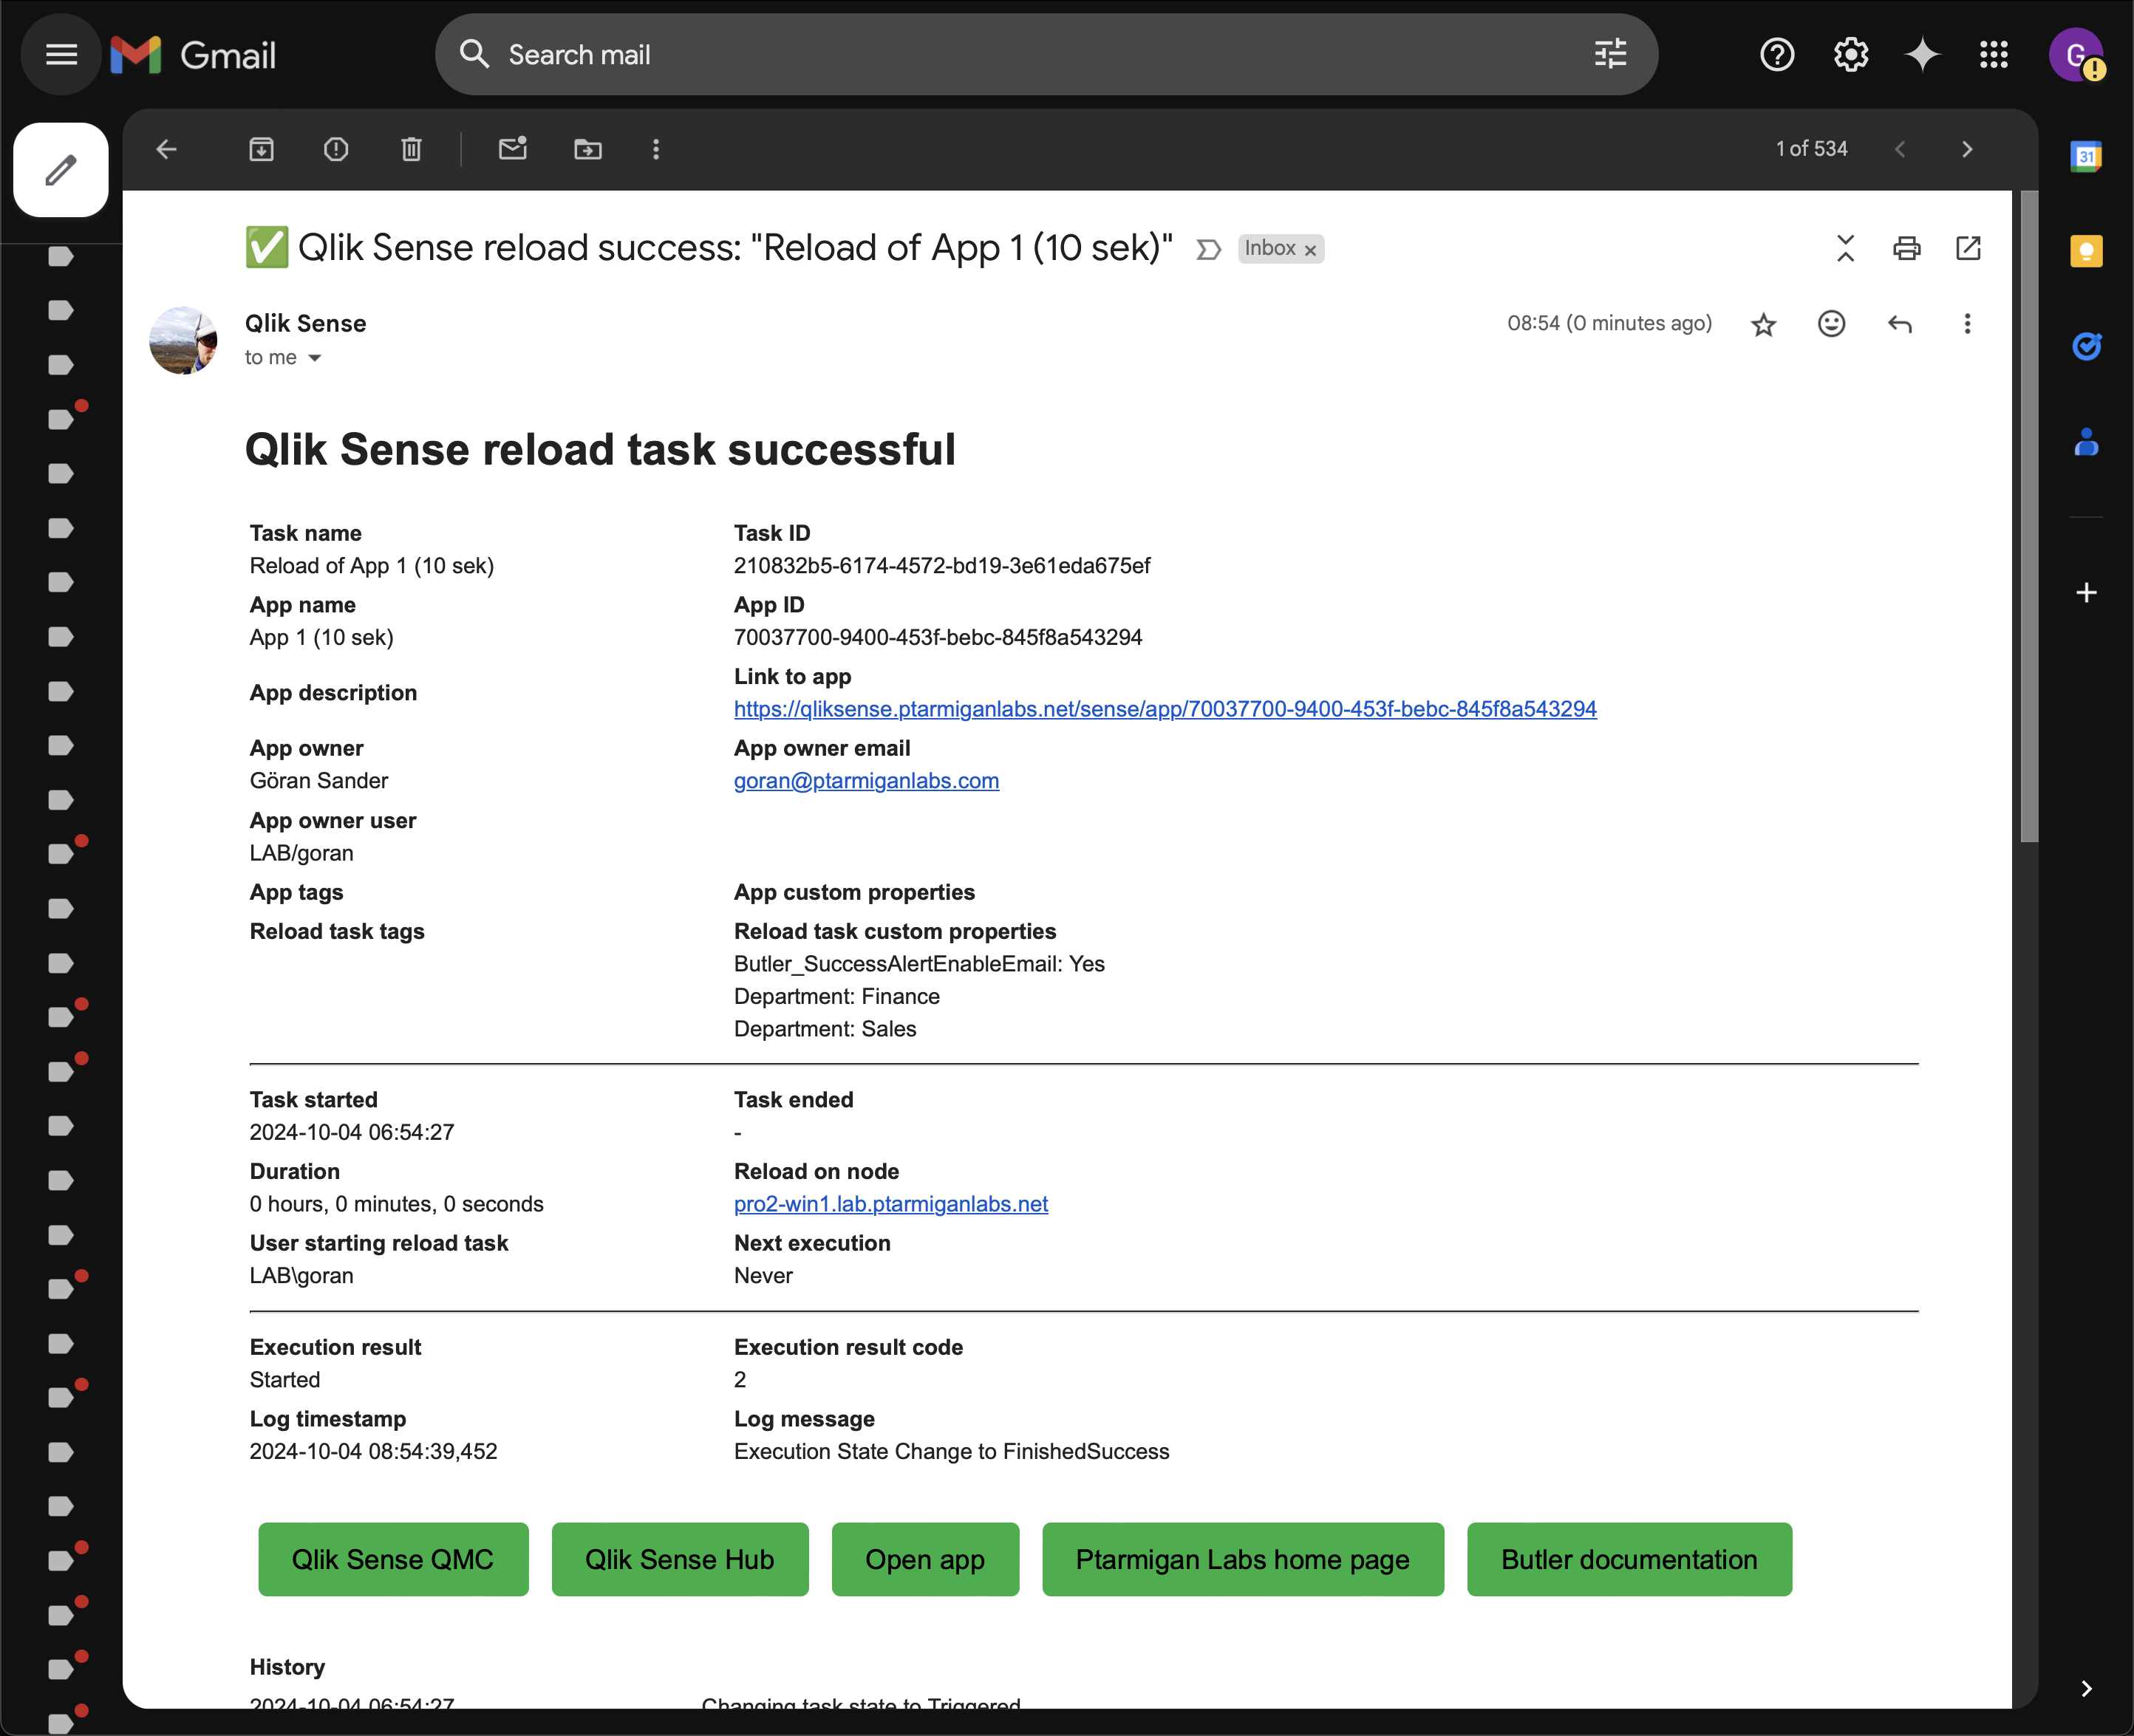Open message more options menu
The width and height of the screenshot is (2134, 1736).
tap(1967, 324)
